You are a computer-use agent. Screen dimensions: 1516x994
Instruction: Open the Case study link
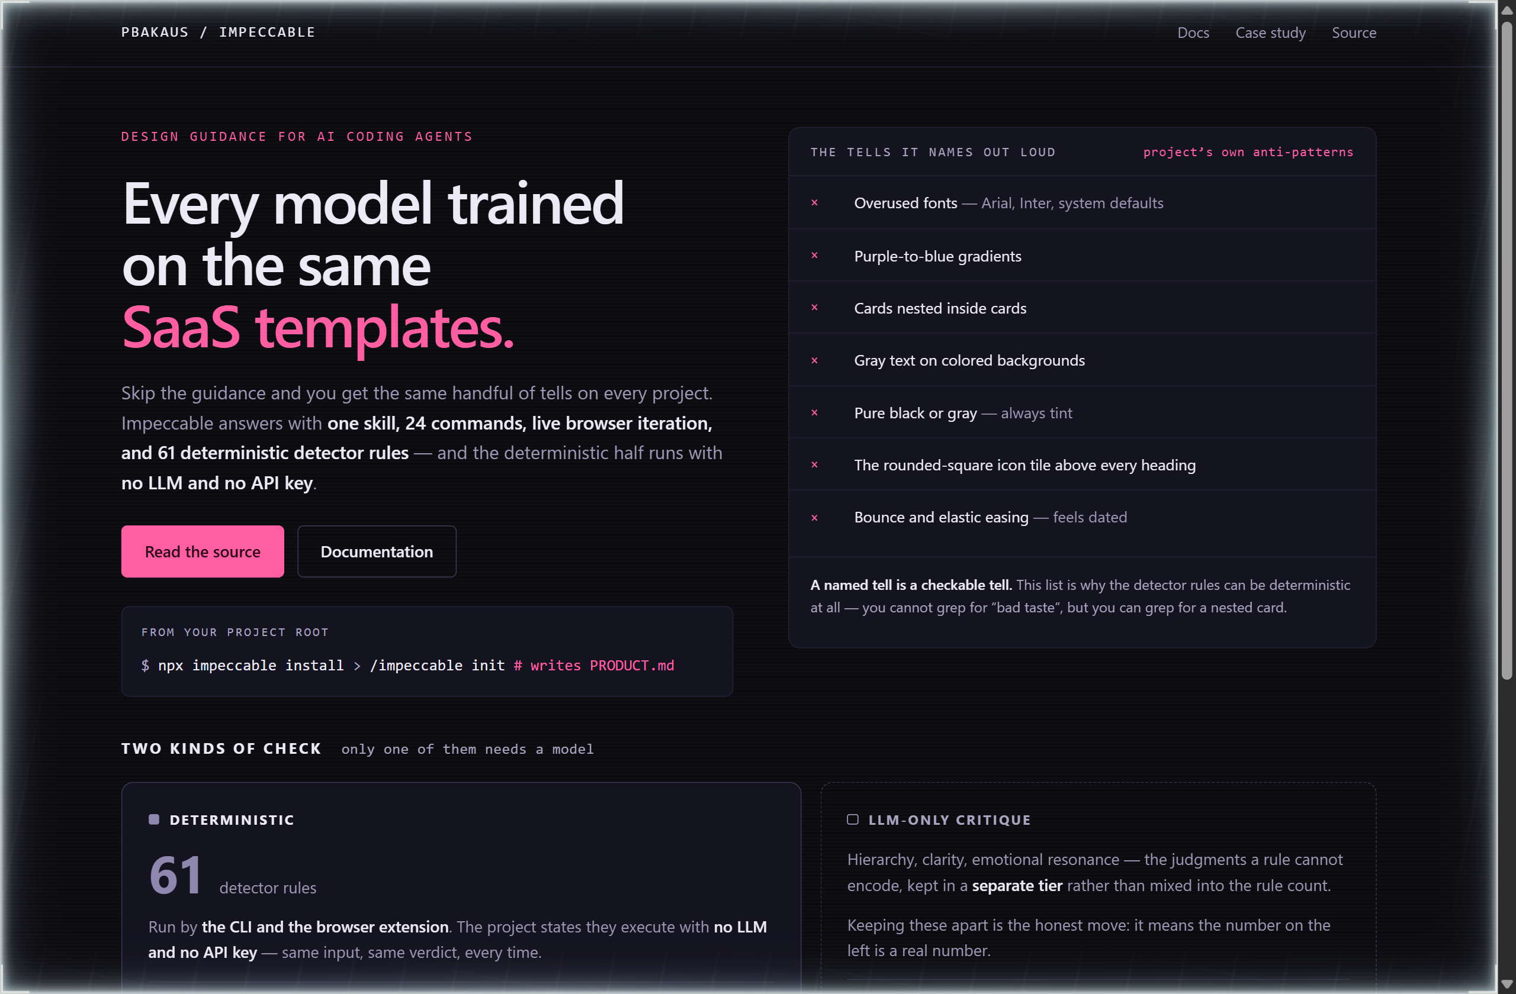coord(1270,33)
